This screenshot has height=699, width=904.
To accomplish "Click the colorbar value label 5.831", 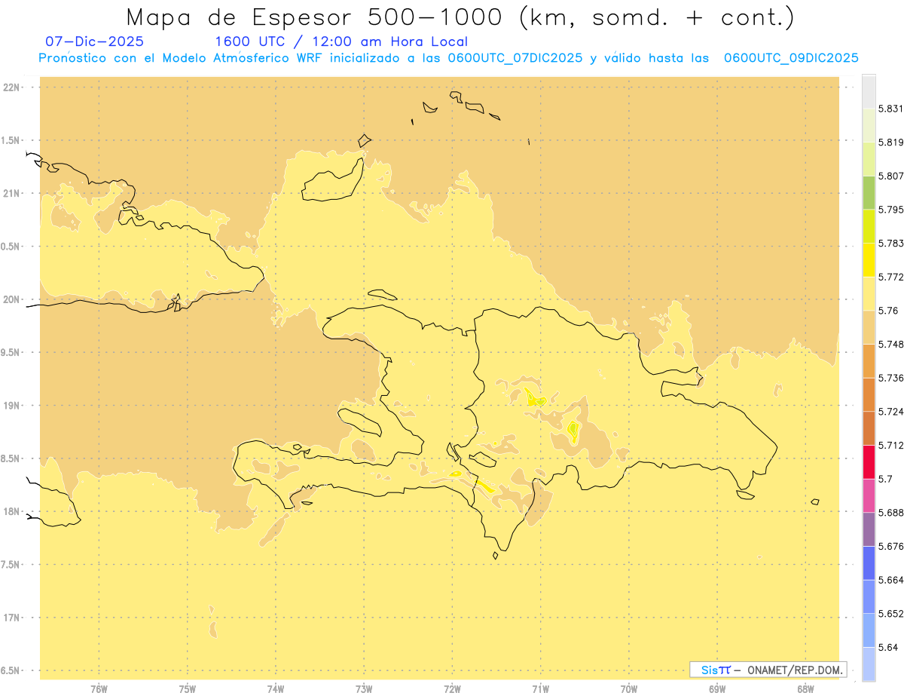I will click(x=891, y=109).
